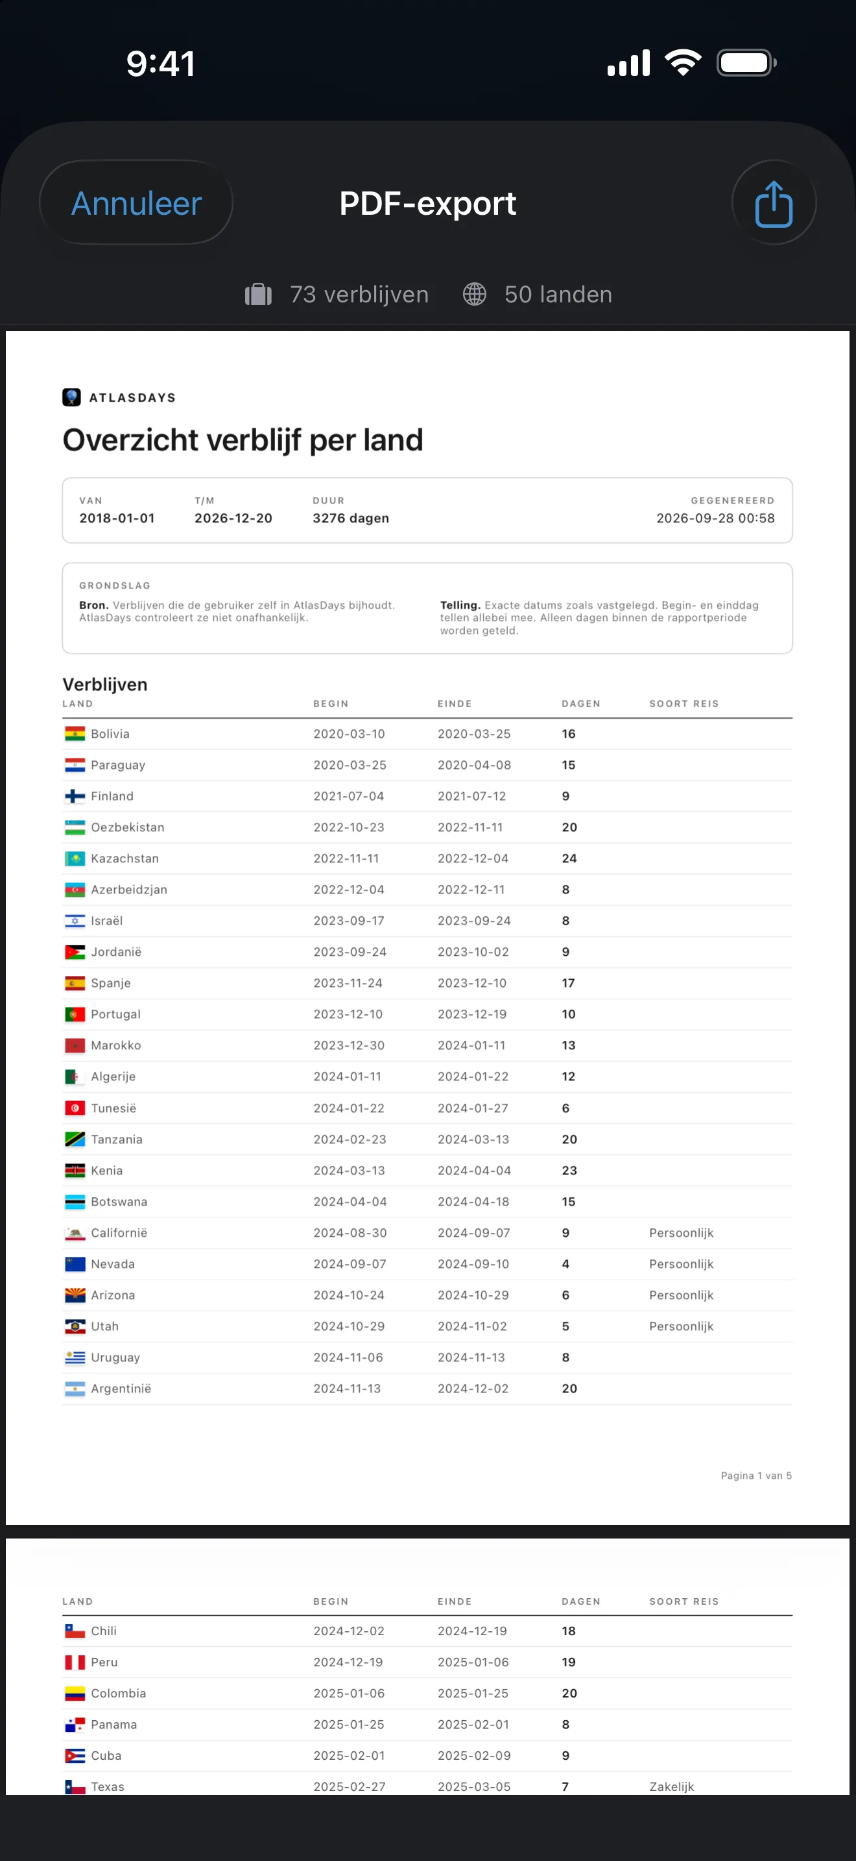
Task: Tap the globe icon beside 50 landen
Action: [x=474, y=295]
